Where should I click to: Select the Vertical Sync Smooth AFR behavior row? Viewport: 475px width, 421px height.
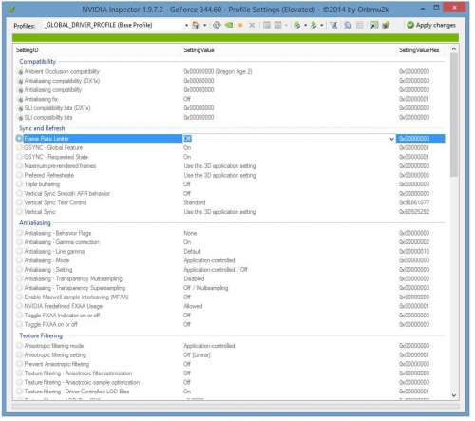tap(231, 193)
